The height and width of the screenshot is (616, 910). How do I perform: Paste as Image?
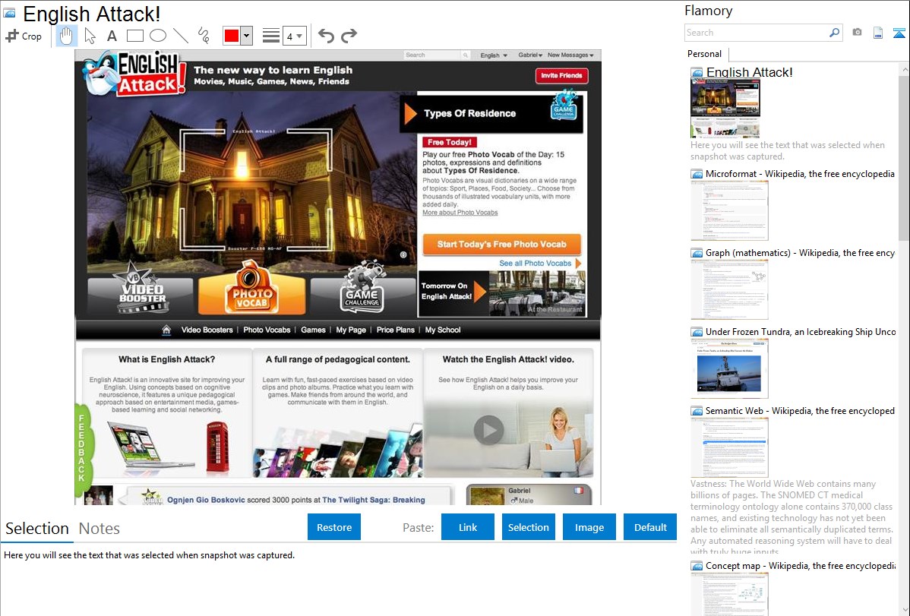pos(589,527)
